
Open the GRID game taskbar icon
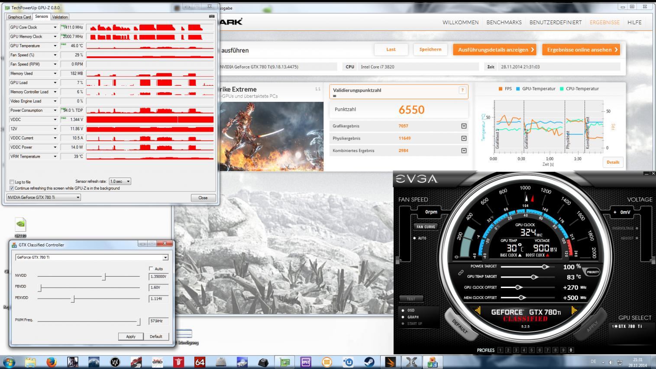(x=157, y=362)
